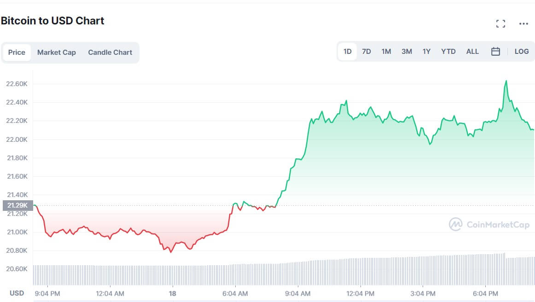
Task: Toggle LOG scale on the chart
Action: click(521, 52)
